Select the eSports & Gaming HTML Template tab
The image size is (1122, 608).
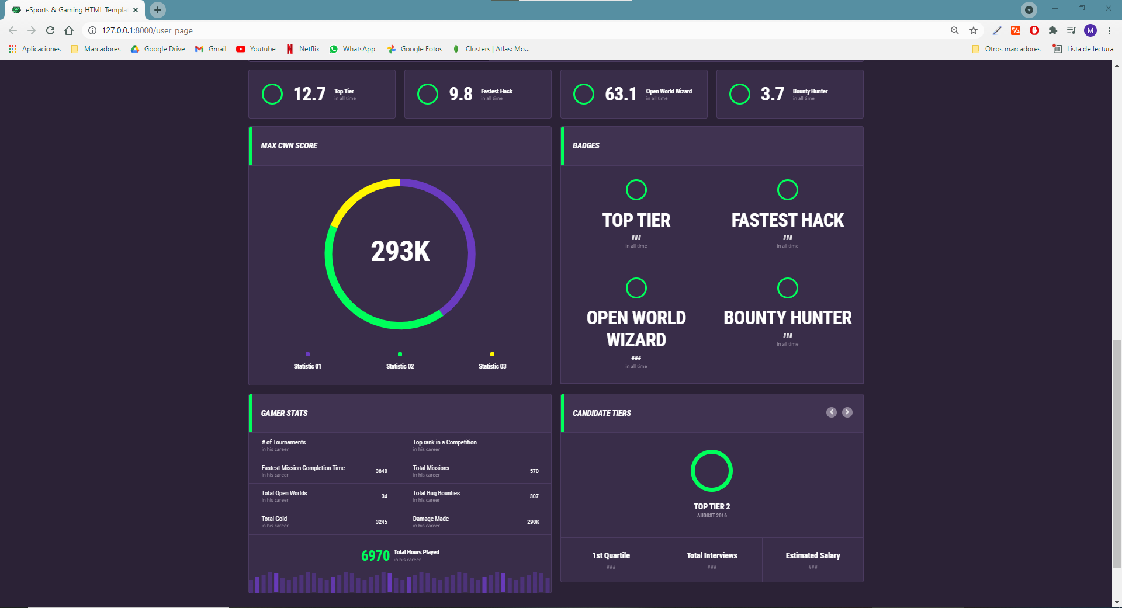tap(74, 10)
